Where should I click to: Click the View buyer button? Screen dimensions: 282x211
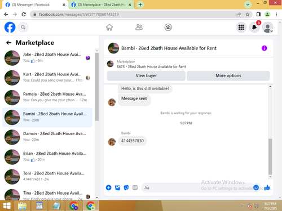[x=146, y=76]
